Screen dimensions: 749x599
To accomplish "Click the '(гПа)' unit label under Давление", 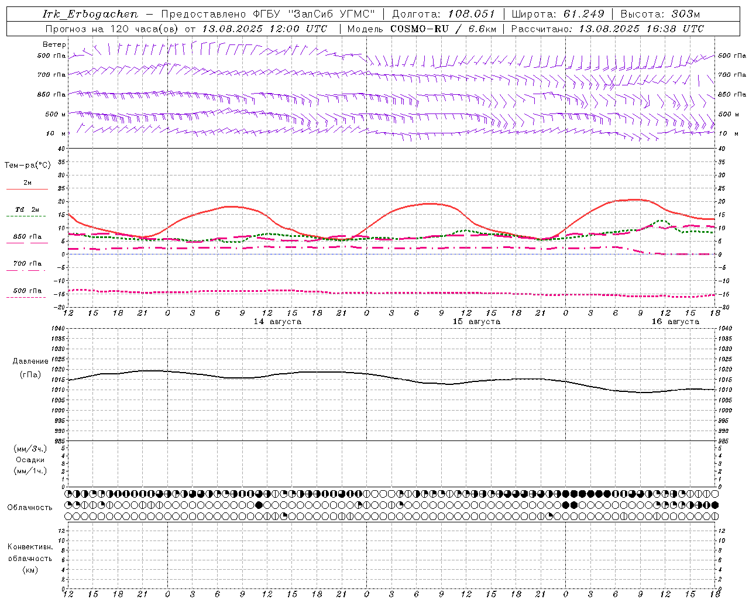I will click(30, 374).
